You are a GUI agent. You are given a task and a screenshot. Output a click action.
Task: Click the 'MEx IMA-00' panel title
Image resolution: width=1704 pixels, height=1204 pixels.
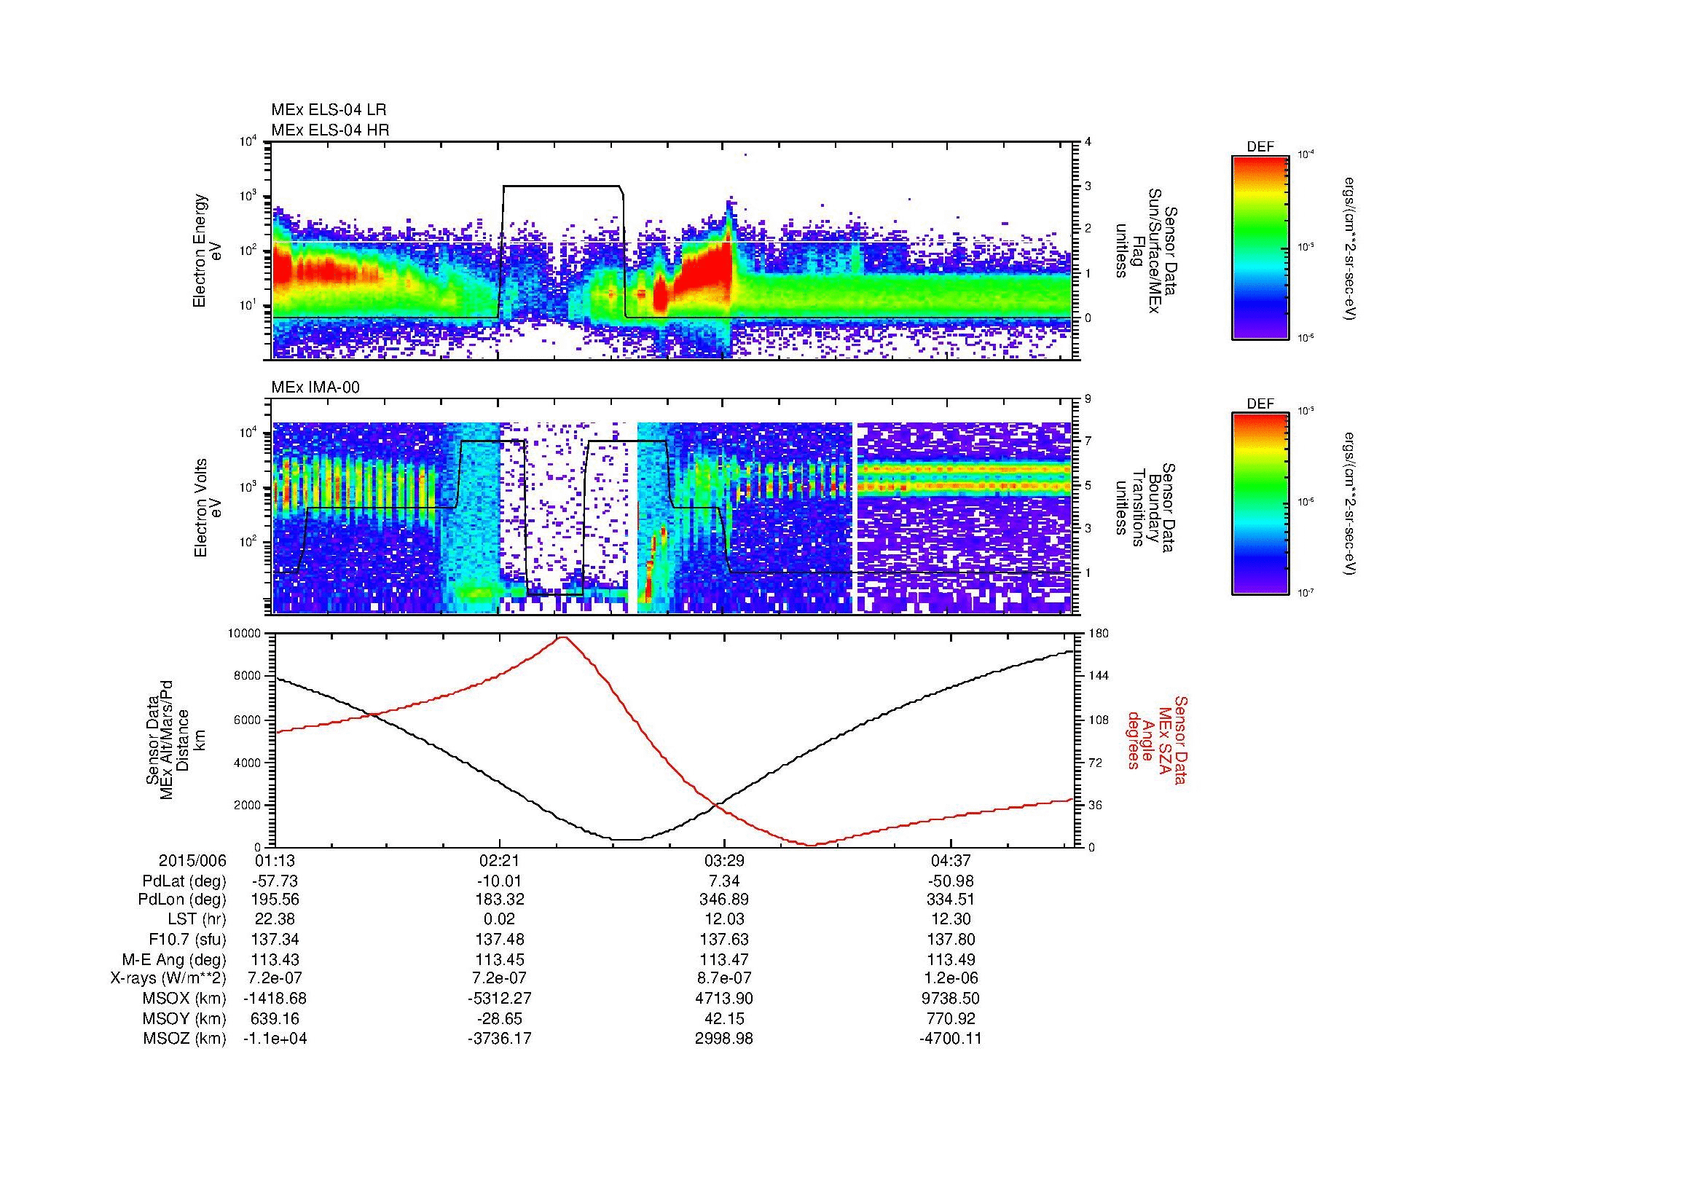(x=315, y=387)
